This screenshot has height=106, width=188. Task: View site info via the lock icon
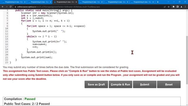click(15, 7)
